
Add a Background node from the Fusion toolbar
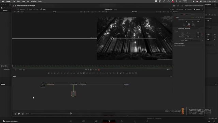(x=48, y=73)
